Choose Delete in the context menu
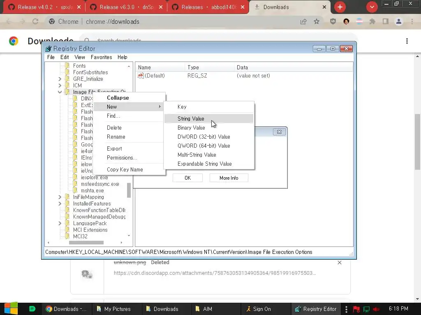The height and width of the screenshot is (315, 421). pos(129,128)
